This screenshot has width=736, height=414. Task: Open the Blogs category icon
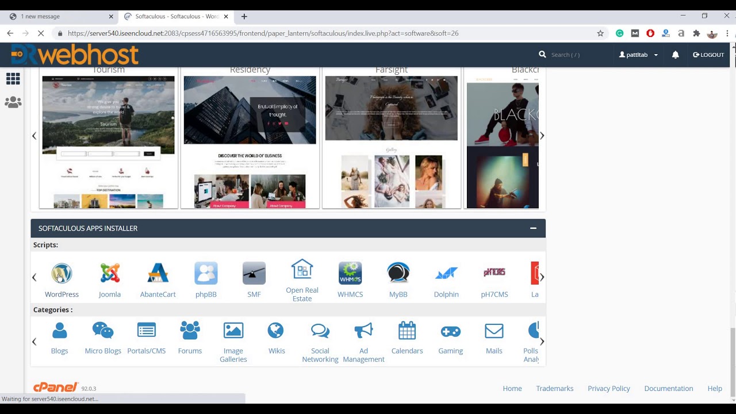[x=60, y=331]
